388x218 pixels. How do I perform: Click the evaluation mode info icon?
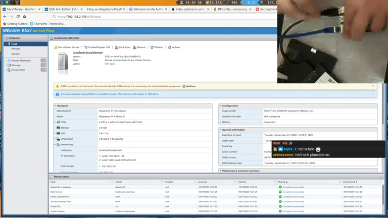(58, 94)
